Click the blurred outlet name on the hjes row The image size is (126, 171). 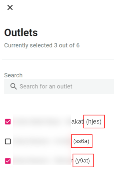(x=42, y=121)
